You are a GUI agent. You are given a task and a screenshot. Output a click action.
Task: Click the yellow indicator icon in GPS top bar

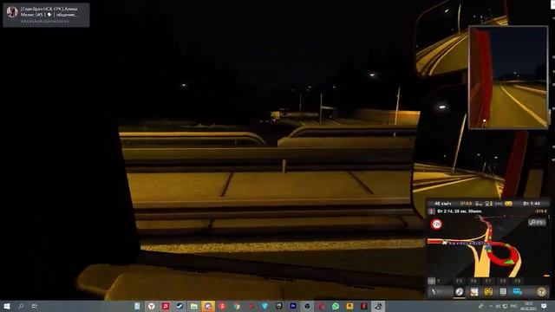click(509, 204)
